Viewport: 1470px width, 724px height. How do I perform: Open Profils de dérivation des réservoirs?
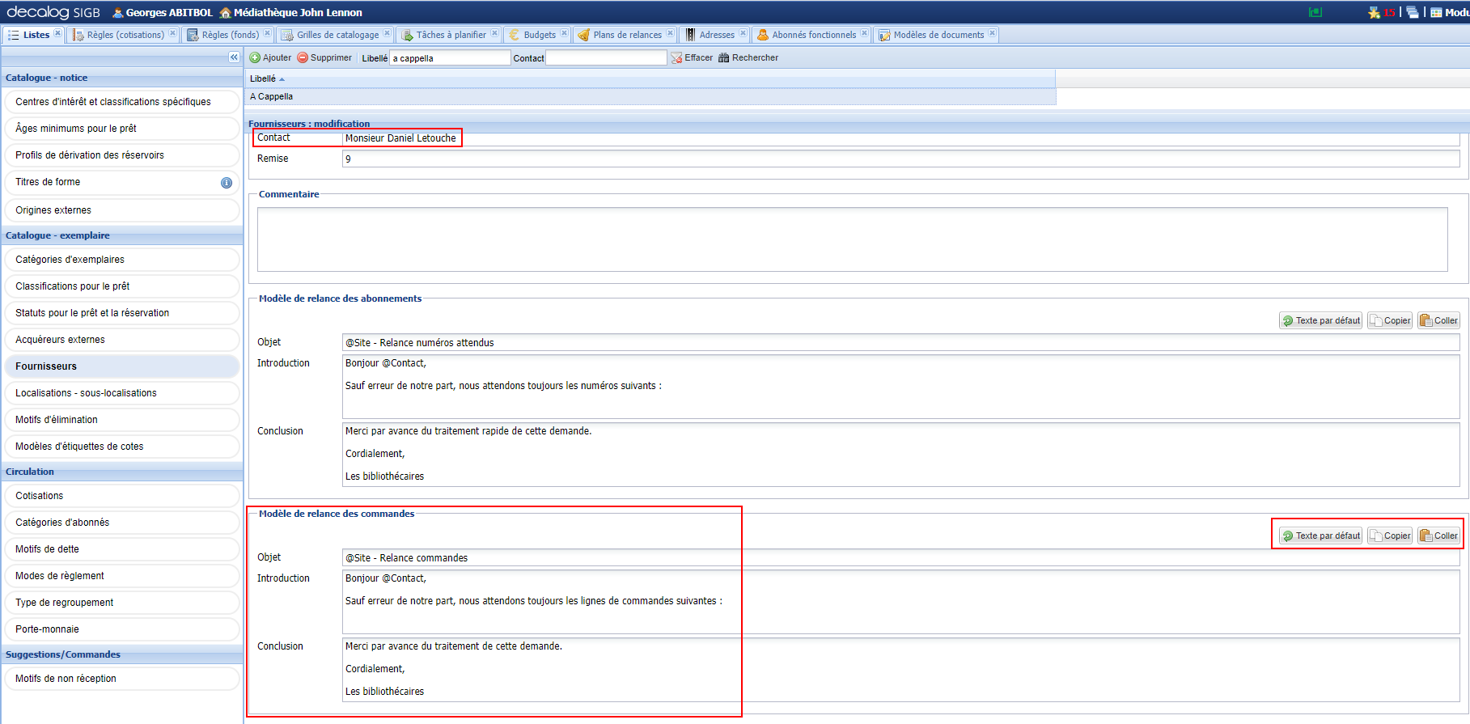tap(122, 155)
